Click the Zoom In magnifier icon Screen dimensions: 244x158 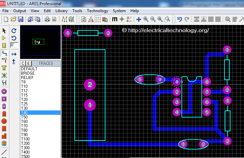tap(146, 19)
